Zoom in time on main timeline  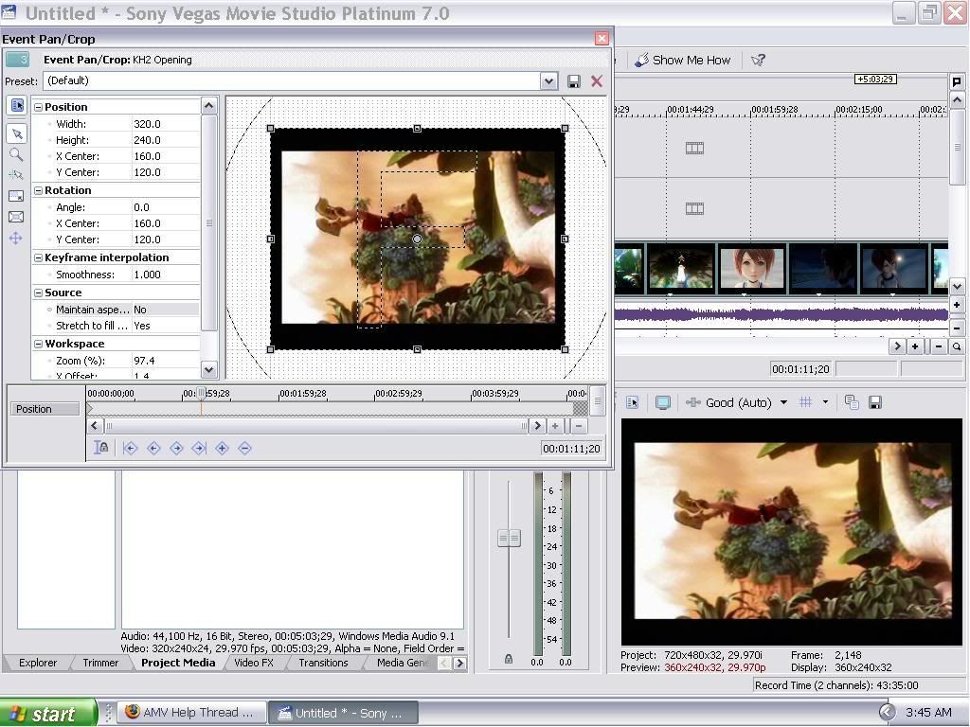click(x=915, y=346)
